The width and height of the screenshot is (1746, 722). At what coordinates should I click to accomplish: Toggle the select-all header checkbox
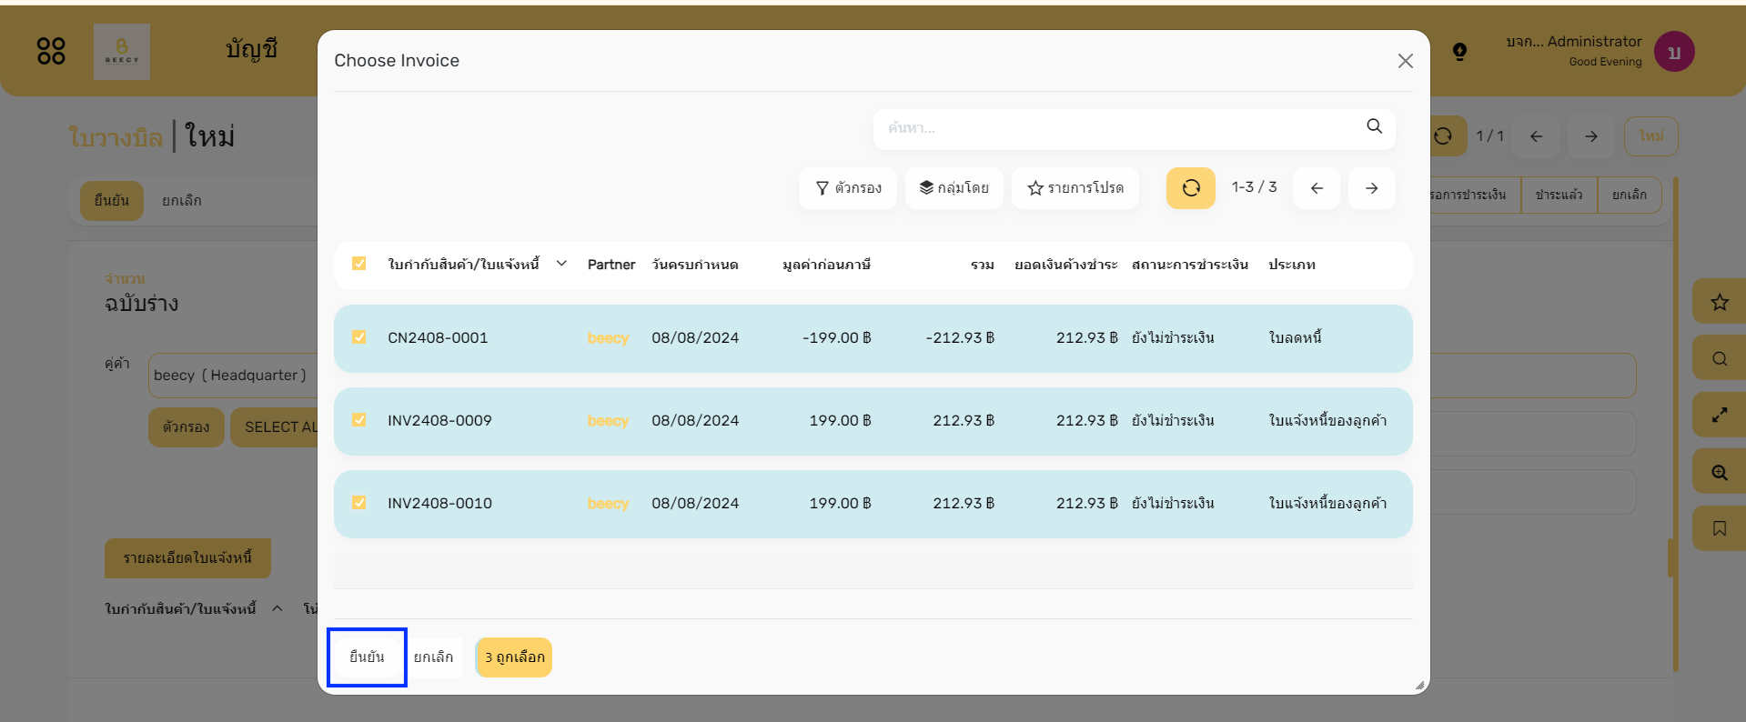click(359, 264)
